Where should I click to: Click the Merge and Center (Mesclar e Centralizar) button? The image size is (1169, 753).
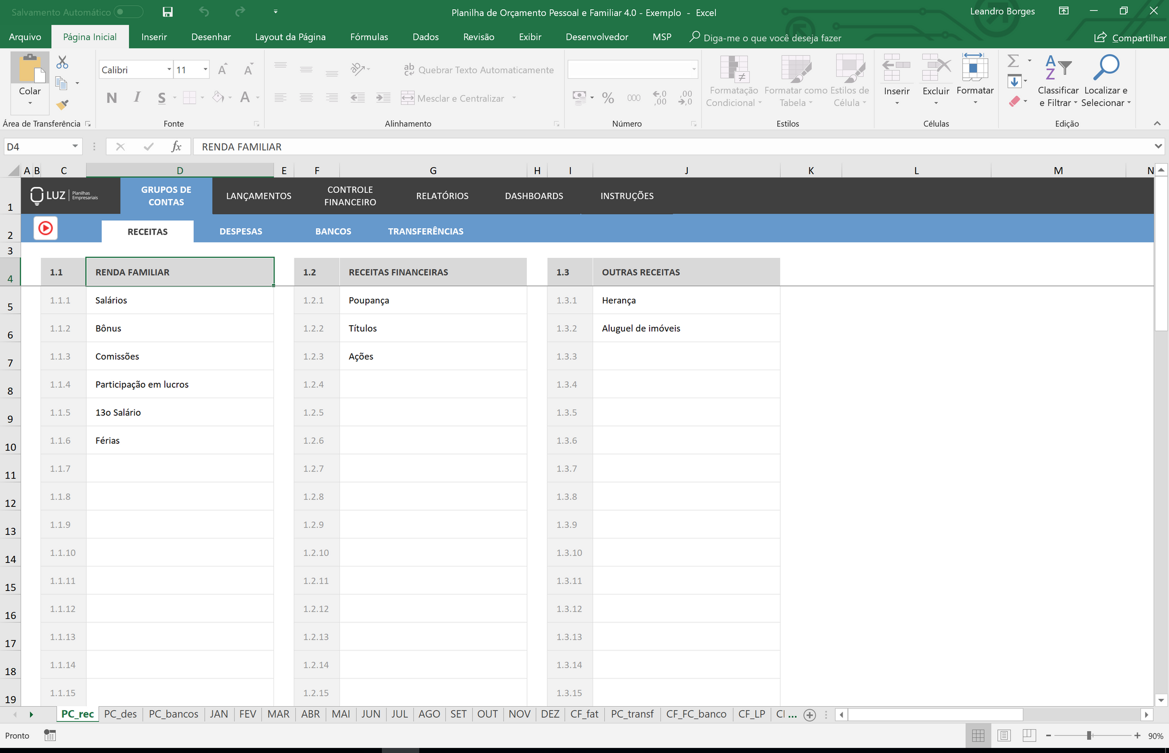453,98
